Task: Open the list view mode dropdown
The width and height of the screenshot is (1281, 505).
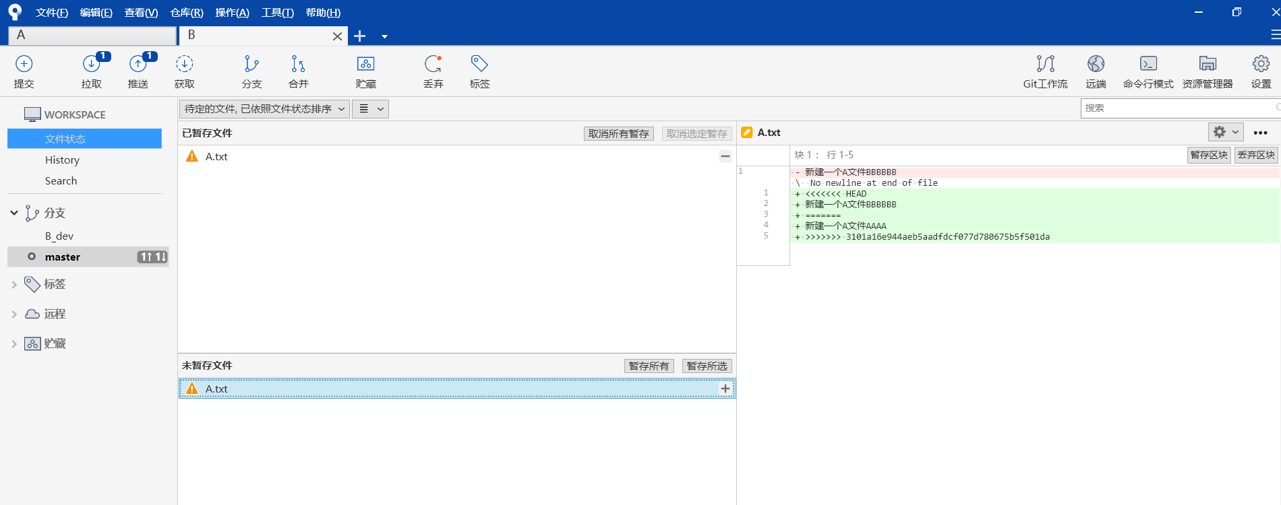Action: point(370,108)
